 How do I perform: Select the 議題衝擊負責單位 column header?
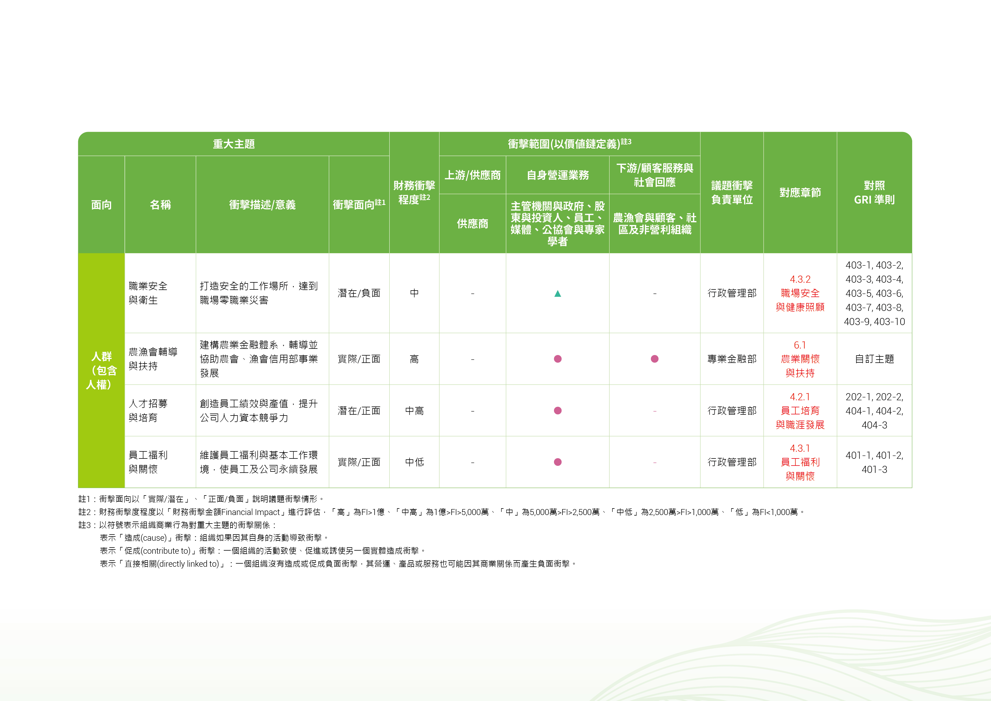[732, 193]
